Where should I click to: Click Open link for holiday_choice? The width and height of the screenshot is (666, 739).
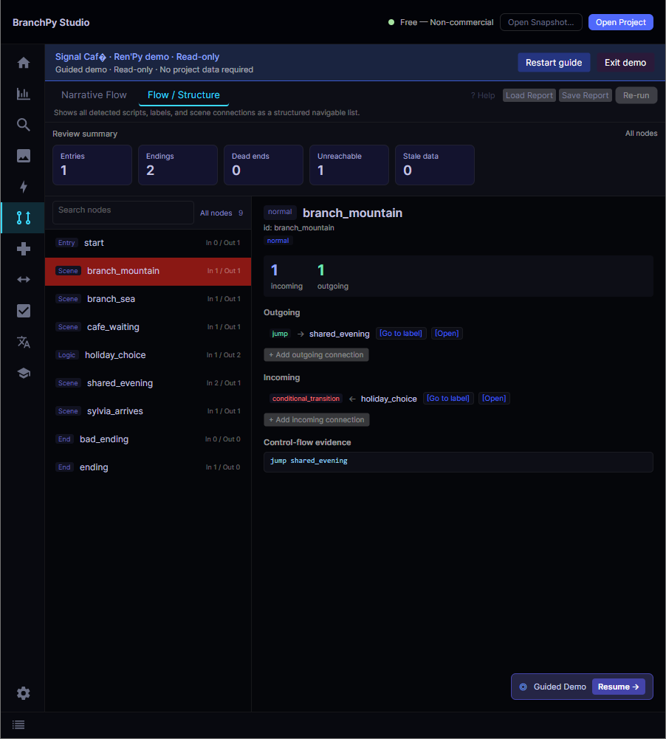(493, 398)
